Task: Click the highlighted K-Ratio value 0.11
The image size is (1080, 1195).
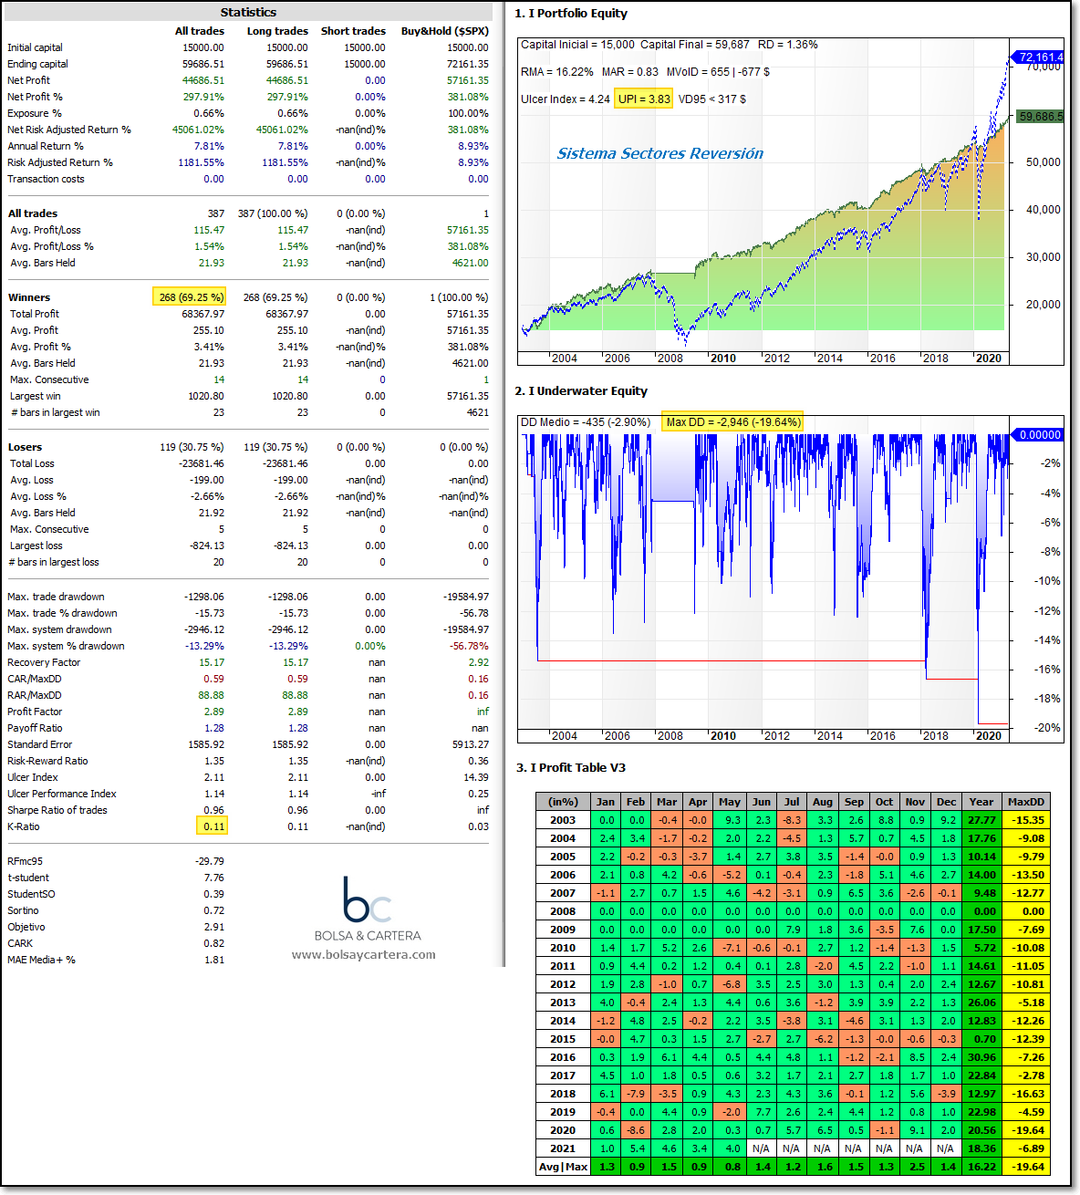Action: (x=212, y=826)
